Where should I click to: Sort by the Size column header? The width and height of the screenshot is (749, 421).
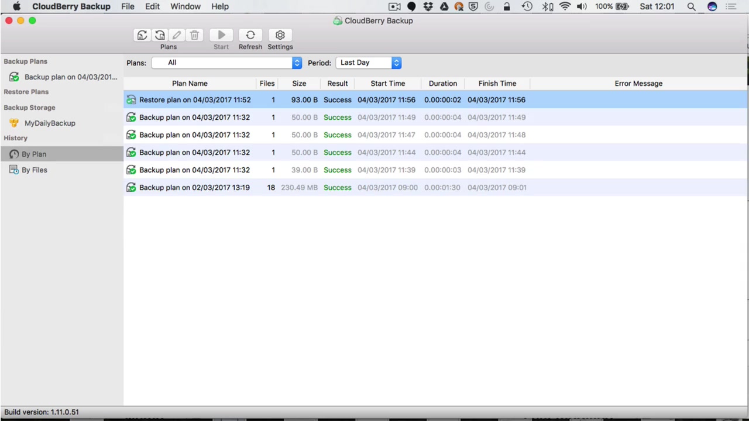point(299,84)
